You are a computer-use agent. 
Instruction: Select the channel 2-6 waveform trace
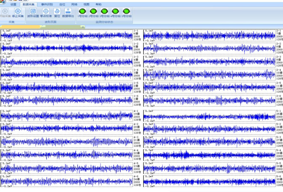209,101
